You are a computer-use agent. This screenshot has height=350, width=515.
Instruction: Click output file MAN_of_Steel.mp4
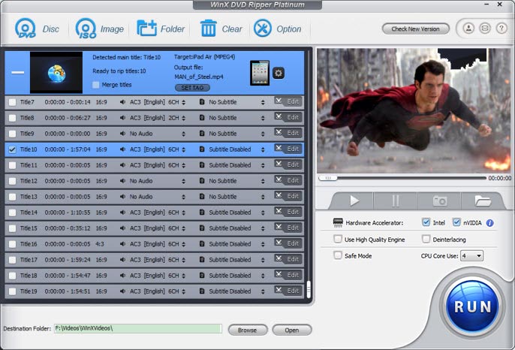click(x=199, y=77)
